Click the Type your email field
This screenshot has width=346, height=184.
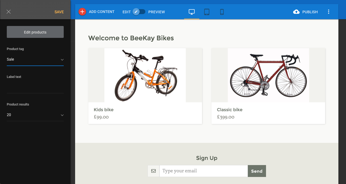coord(204,171)
